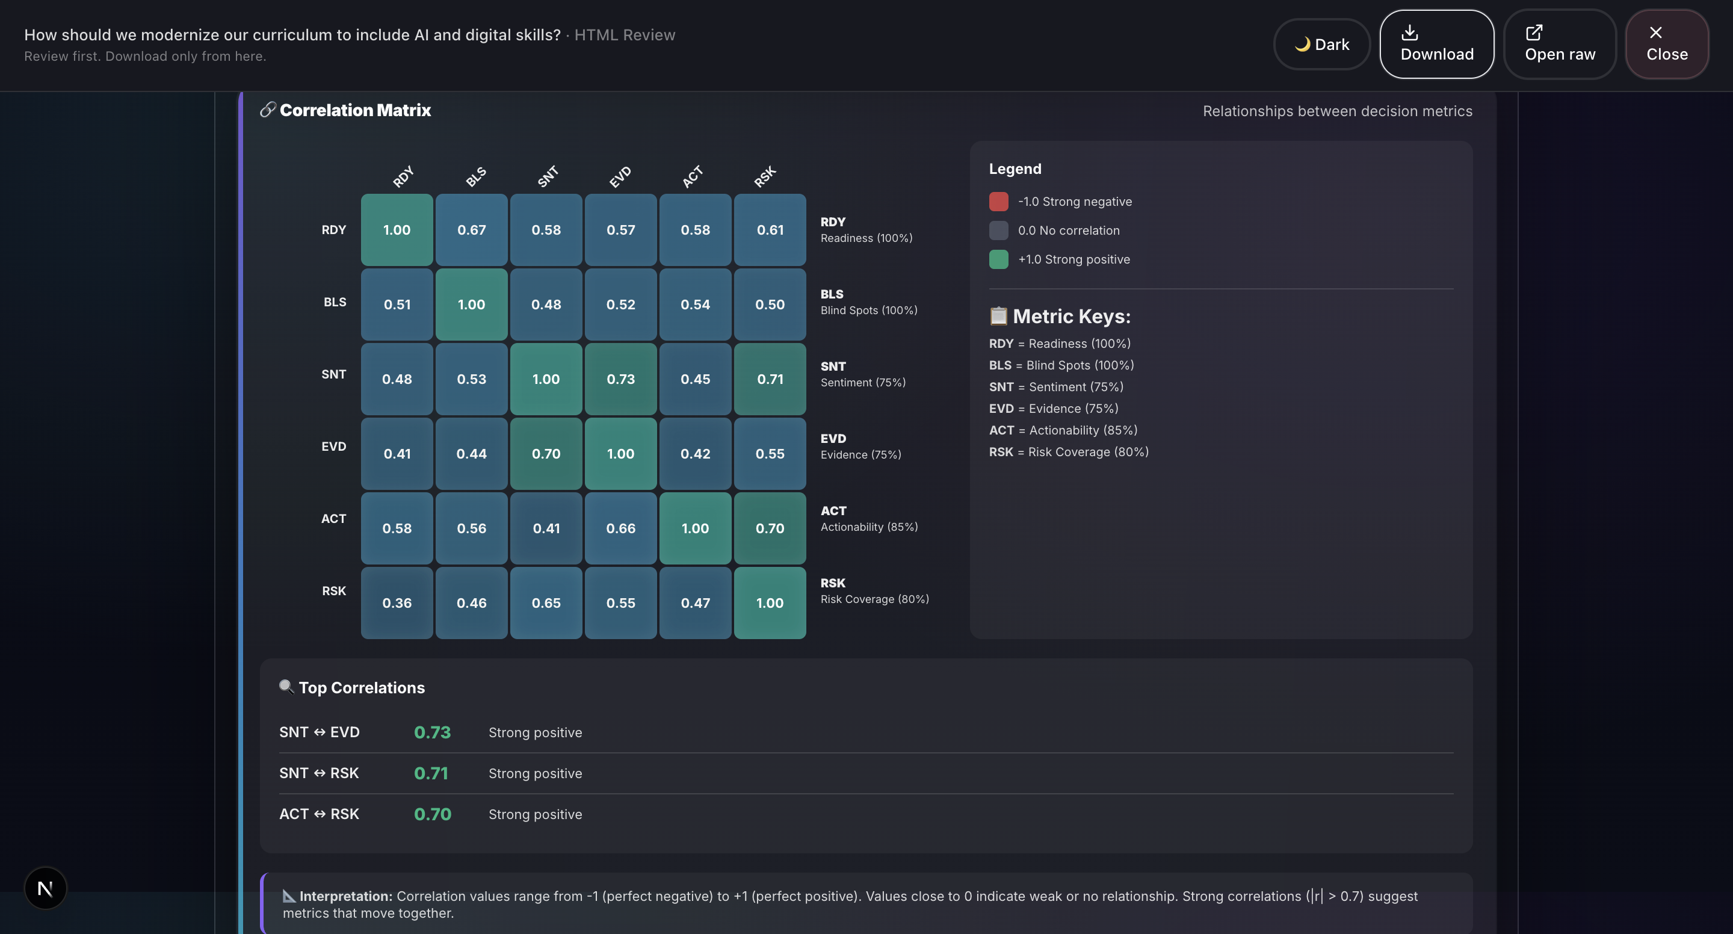Toggle the Dark theme button
Screen dimensions: 1733x934
click(x=1321, y=45)
